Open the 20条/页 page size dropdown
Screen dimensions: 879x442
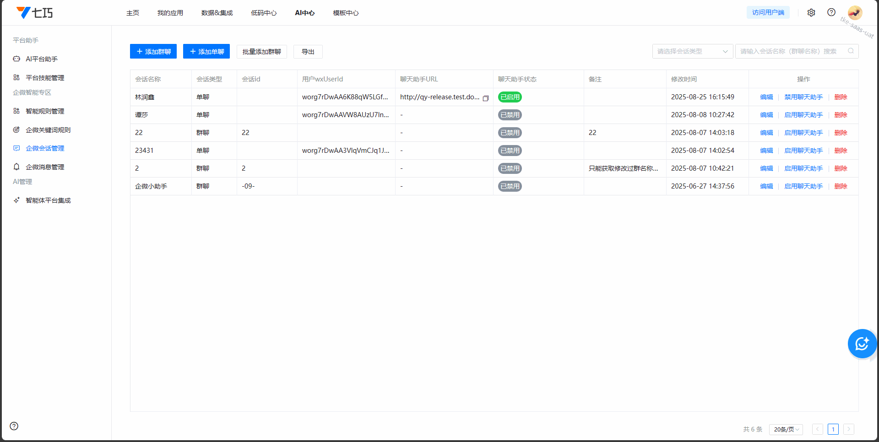pos(786,429)
